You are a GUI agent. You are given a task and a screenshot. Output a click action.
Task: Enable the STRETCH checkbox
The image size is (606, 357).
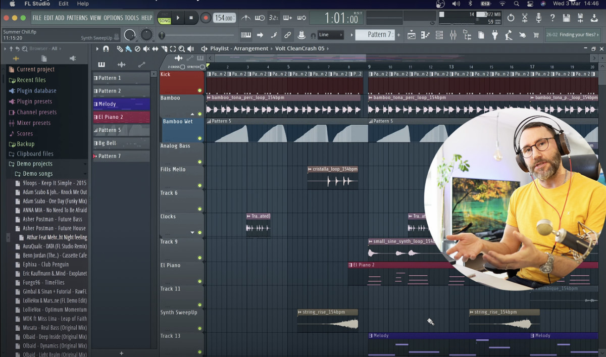202,67
